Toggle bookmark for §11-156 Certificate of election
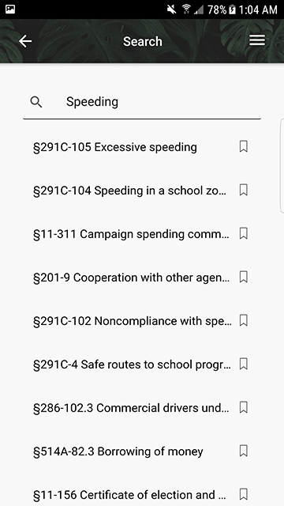The height and width of the screenshot is (506, 284). pyautogui.click(x=244, y=494)
